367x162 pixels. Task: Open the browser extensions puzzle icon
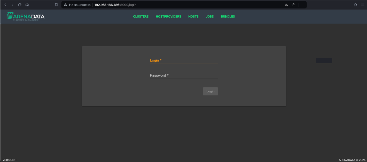pyautogui.click(x=355, y=5)
